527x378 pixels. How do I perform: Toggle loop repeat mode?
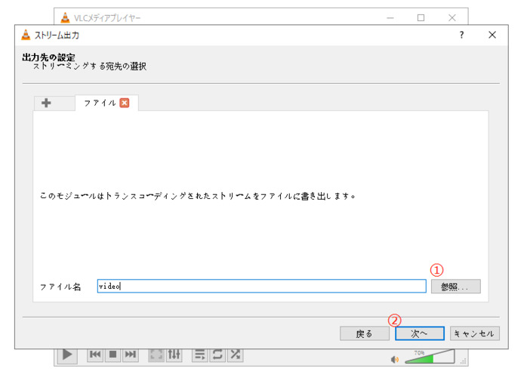(217, 355)
